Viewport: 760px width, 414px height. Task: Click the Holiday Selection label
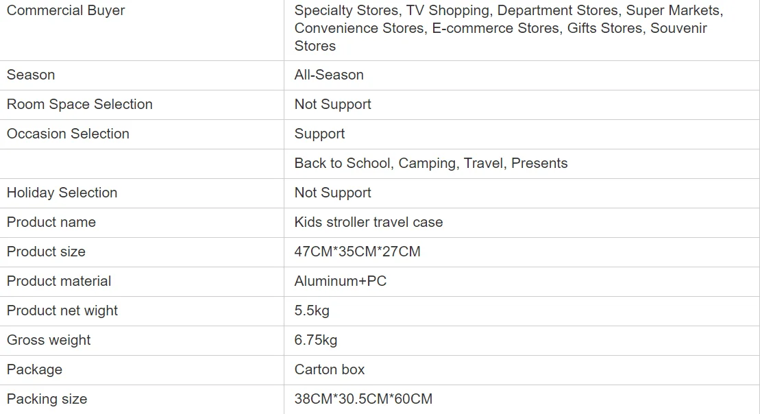pos(62,193)
